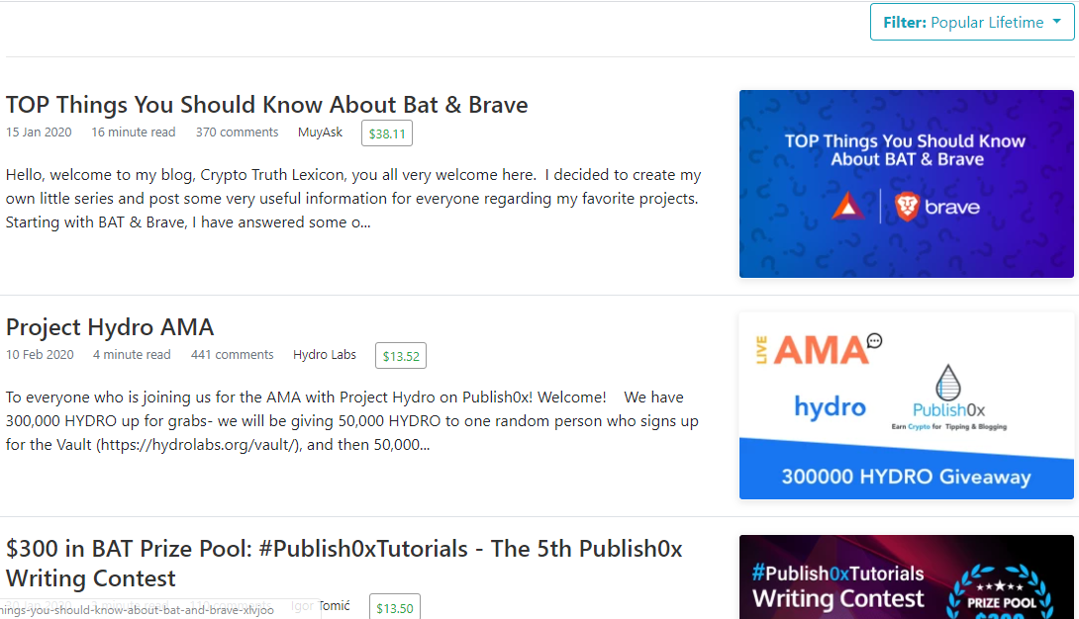This screenshot has height=619, width=1079.
Task: Visit author MuyAsk's profile
Action: pyautogui.click(x=320, y=132)
